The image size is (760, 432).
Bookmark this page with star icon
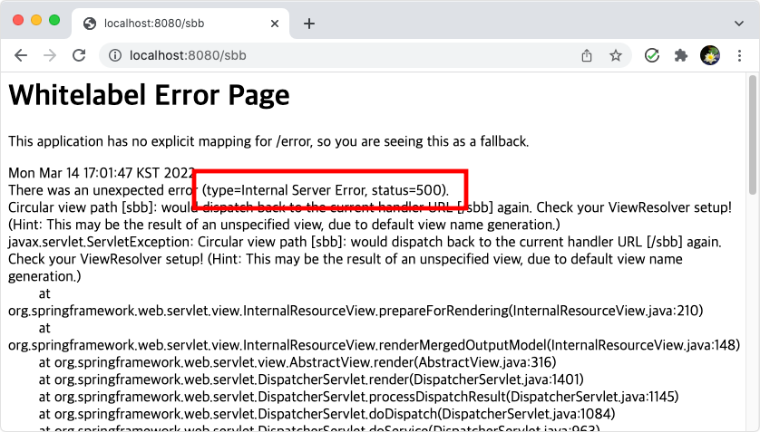616,55
